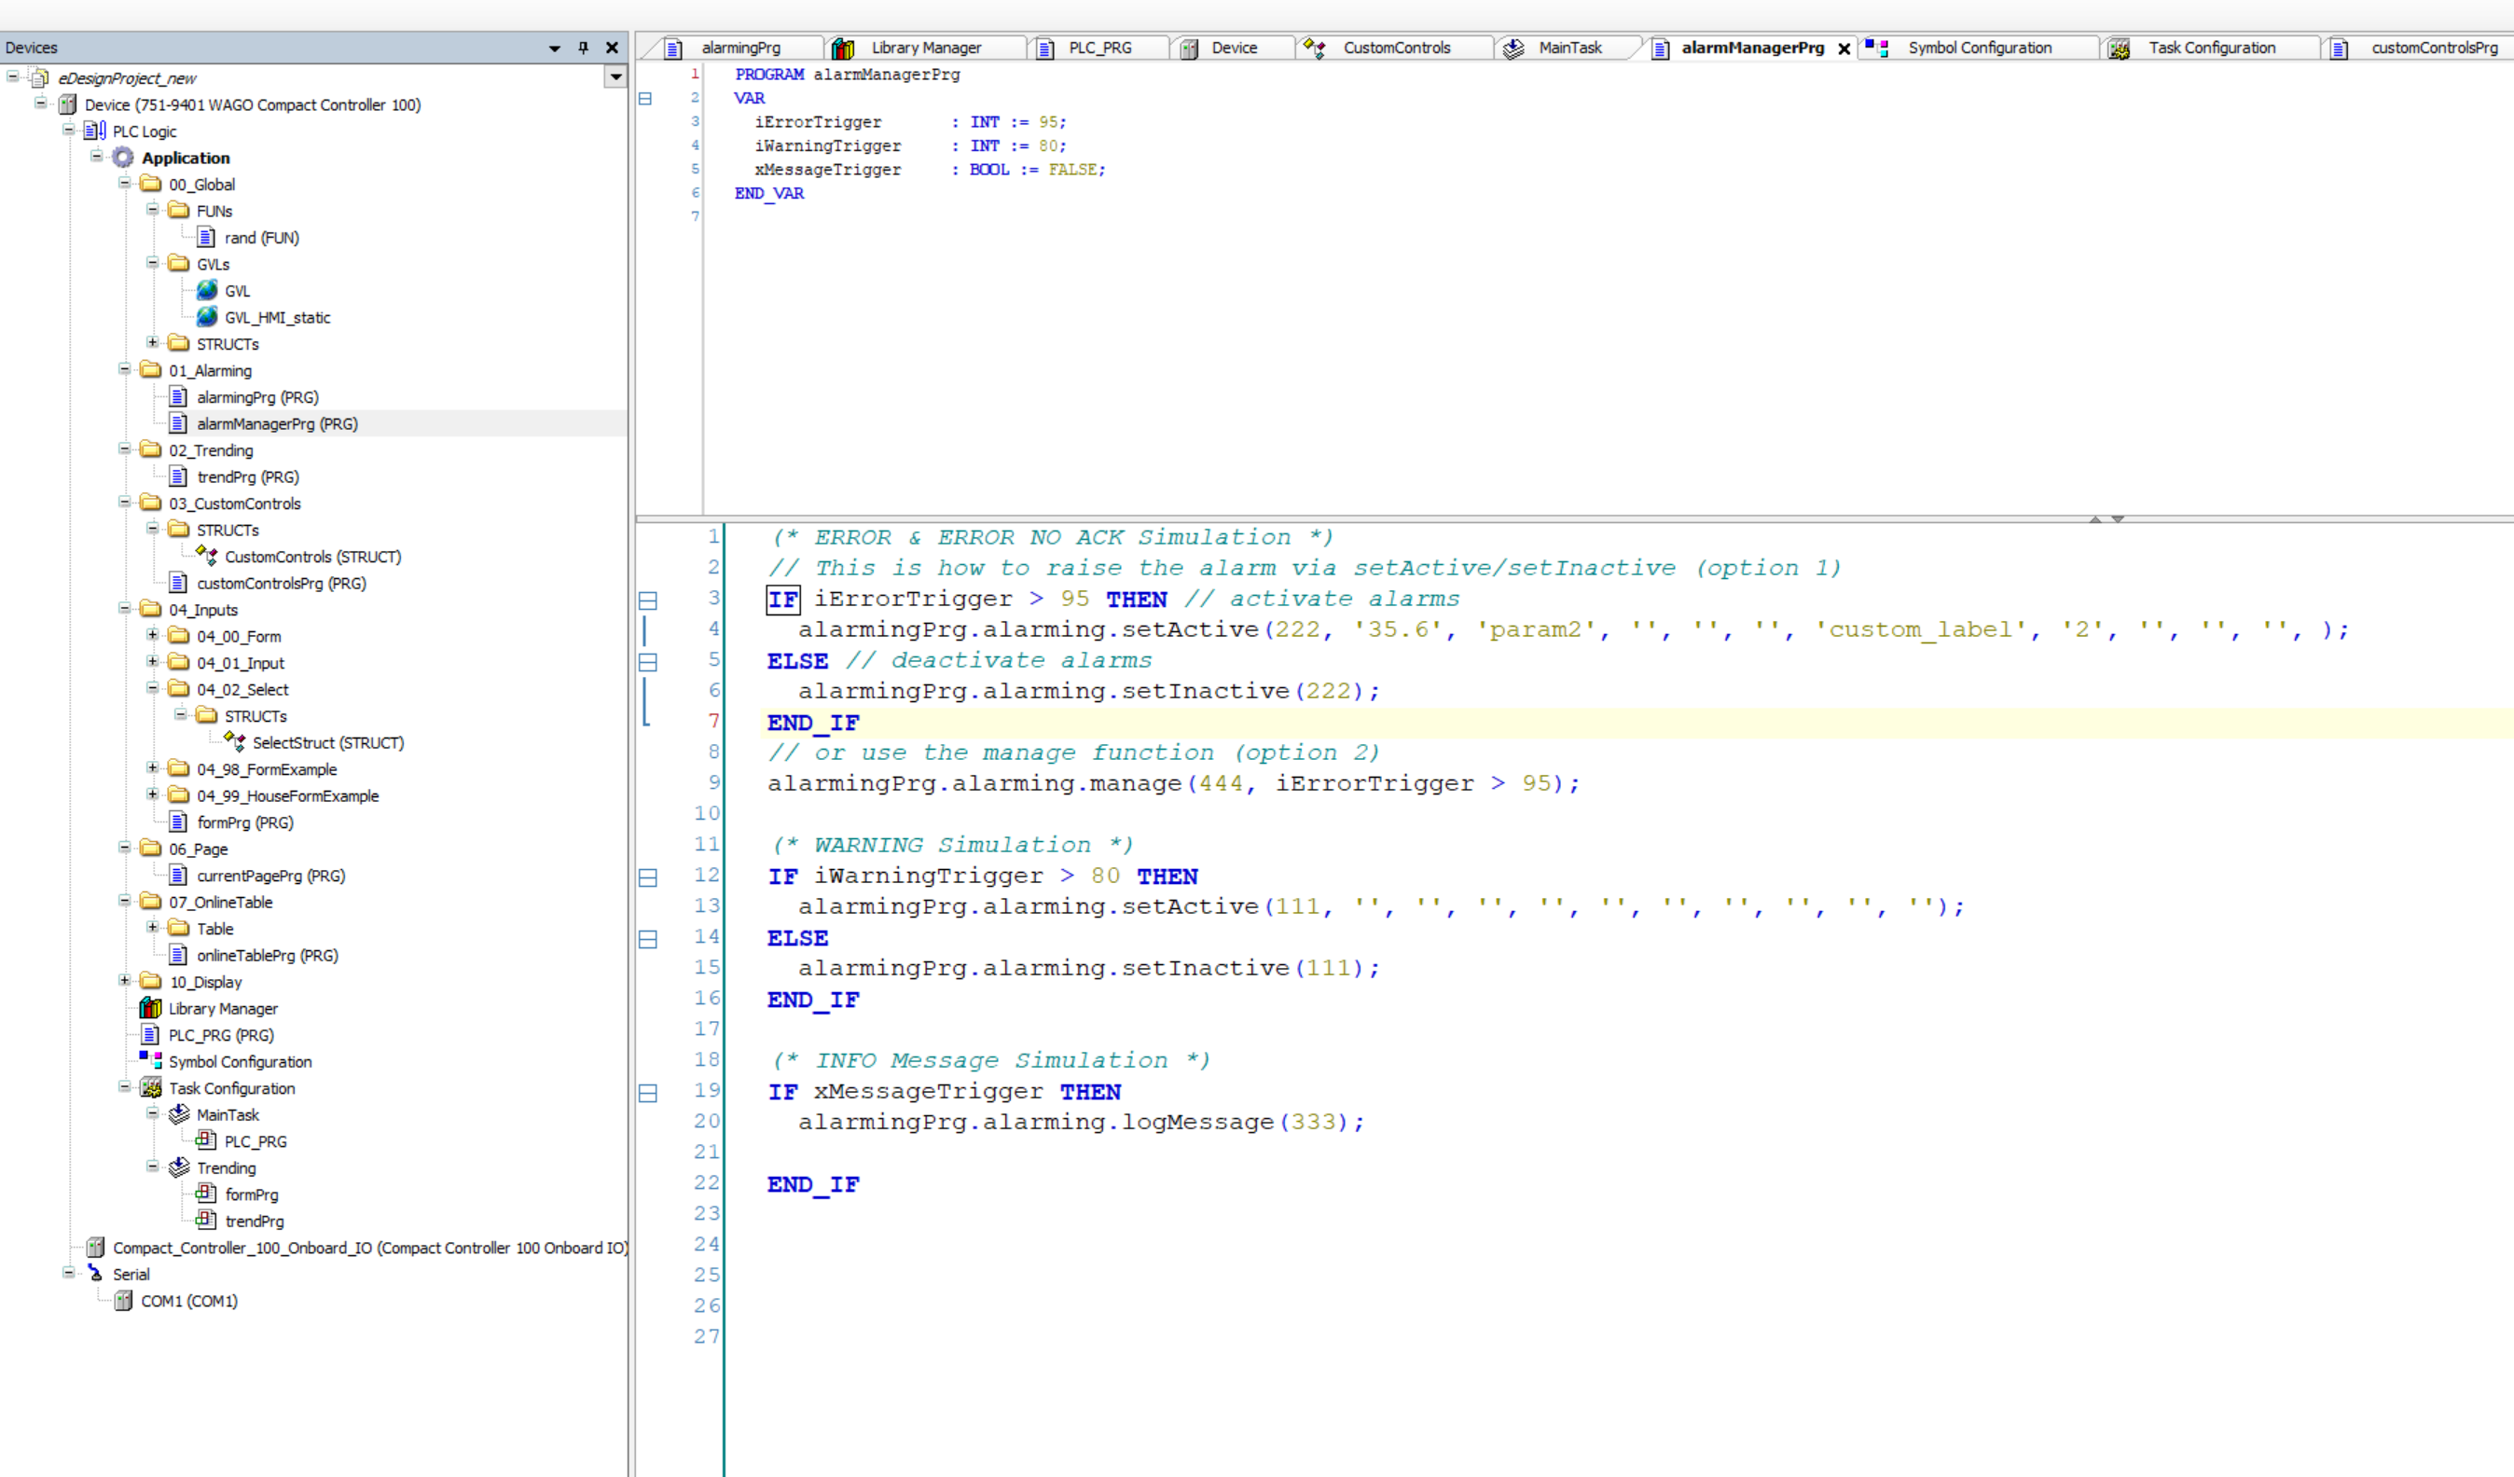Pin the Devices panel with pushpin icon

click(584, 47)
